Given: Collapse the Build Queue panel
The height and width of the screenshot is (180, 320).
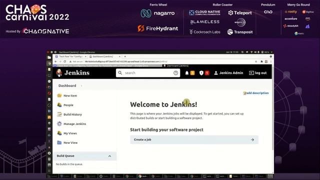Looking at the screenshot, I should click(109, 156).
